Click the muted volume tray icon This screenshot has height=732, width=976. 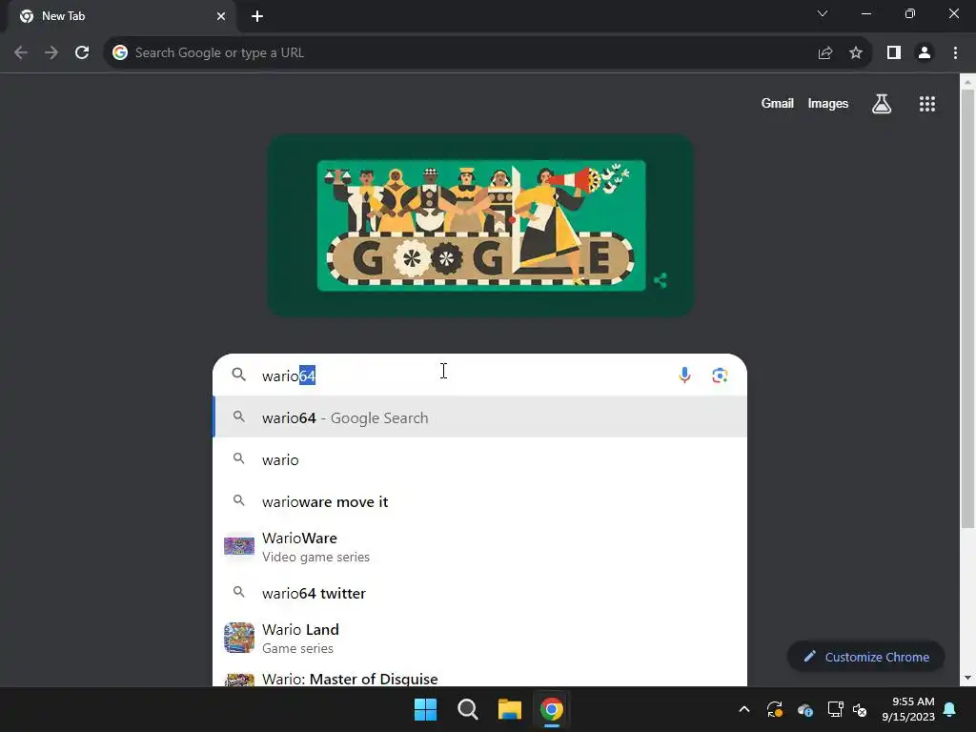[x=861, y=709]
